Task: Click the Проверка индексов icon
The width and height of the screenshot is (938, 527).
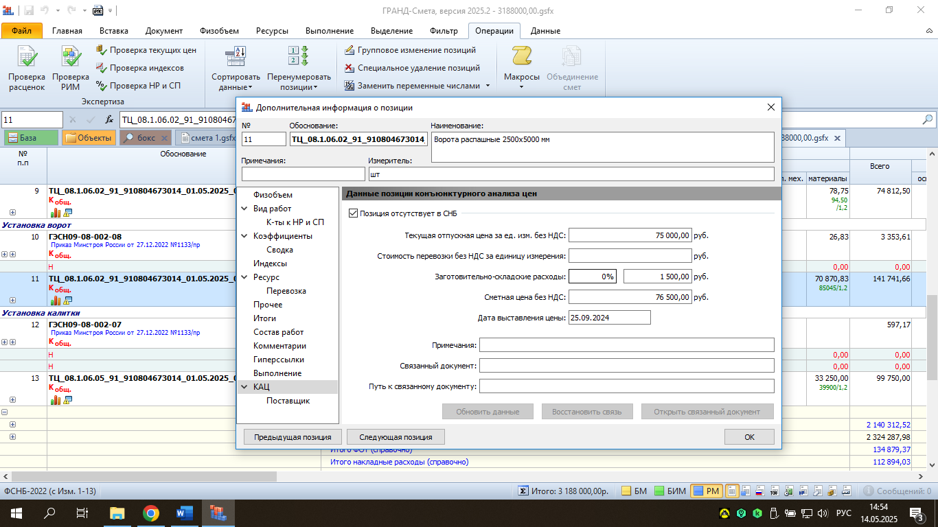Action: pyautogui.click(x=102, y=68)
